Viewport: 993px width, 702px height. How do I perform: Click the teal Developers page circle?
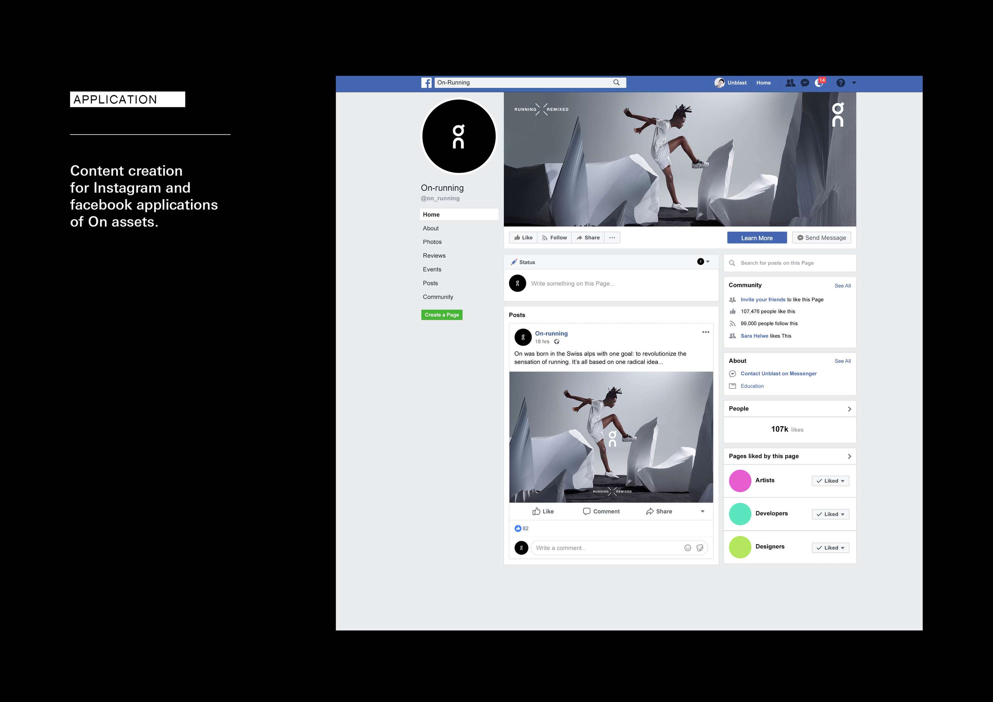tap(740, 514)
